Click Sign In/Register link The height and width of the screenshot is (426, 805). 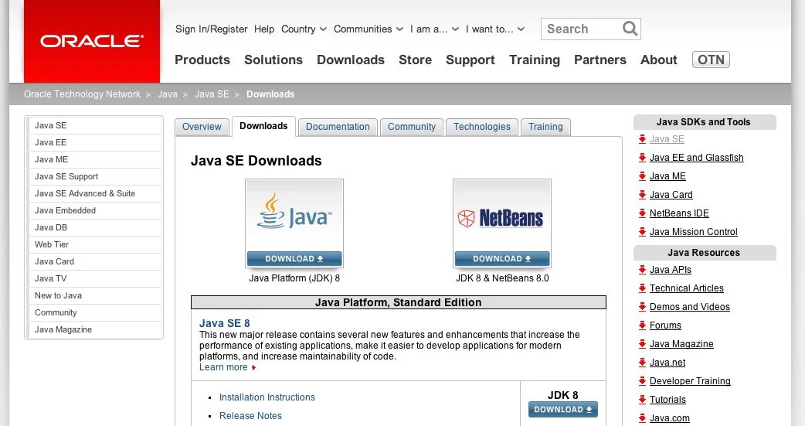[212, 29]
